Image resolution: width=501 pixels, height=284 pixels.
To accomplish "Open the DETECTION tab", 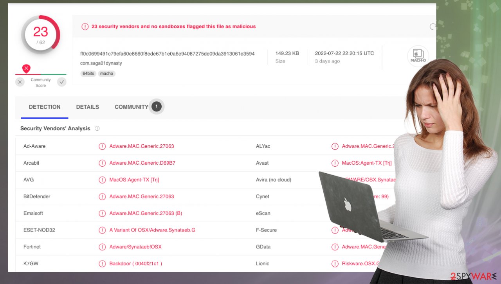I will pos(45,107).
